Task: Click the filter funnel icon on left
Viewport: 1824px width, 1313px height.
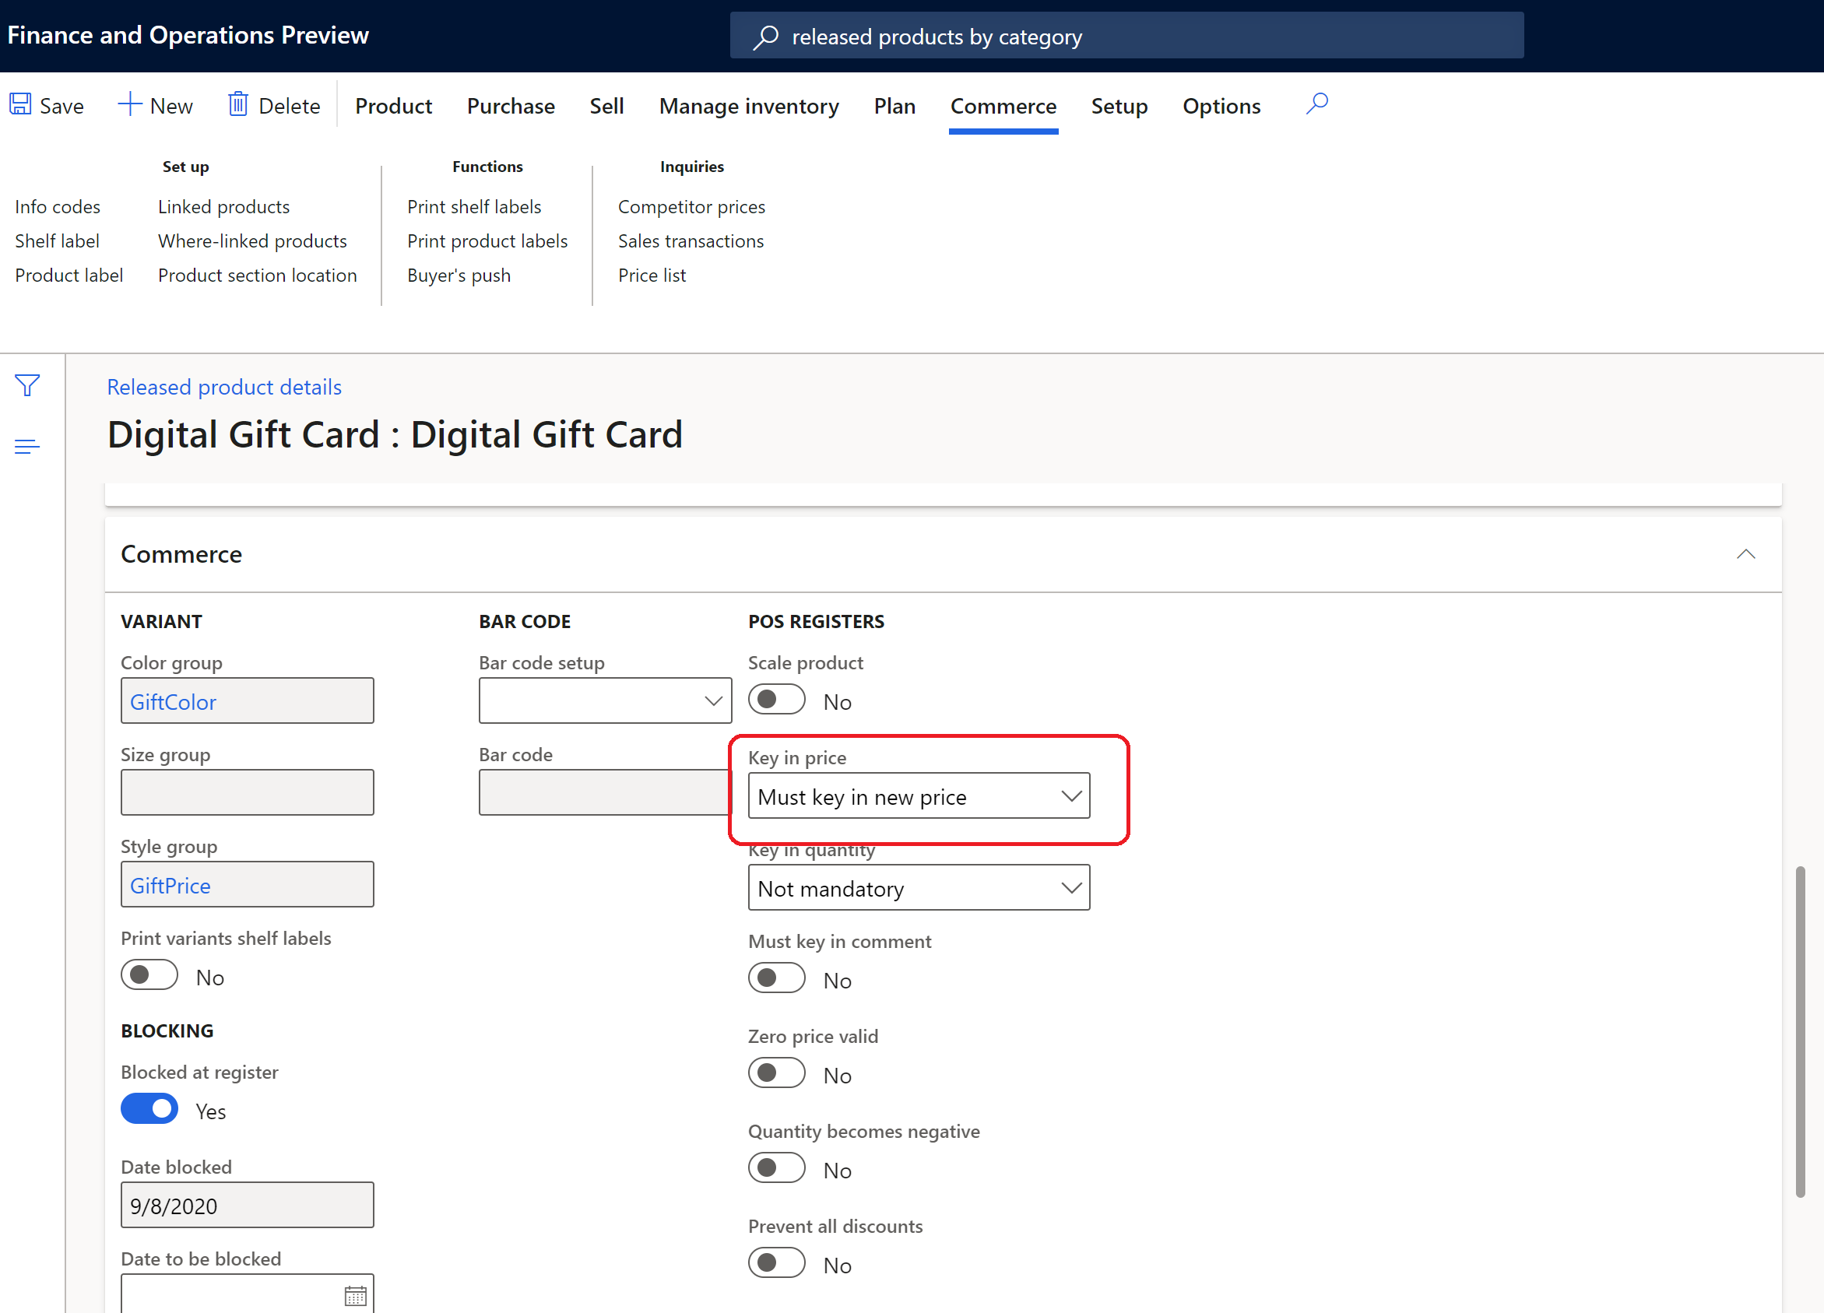Action: tap(27, 385)
